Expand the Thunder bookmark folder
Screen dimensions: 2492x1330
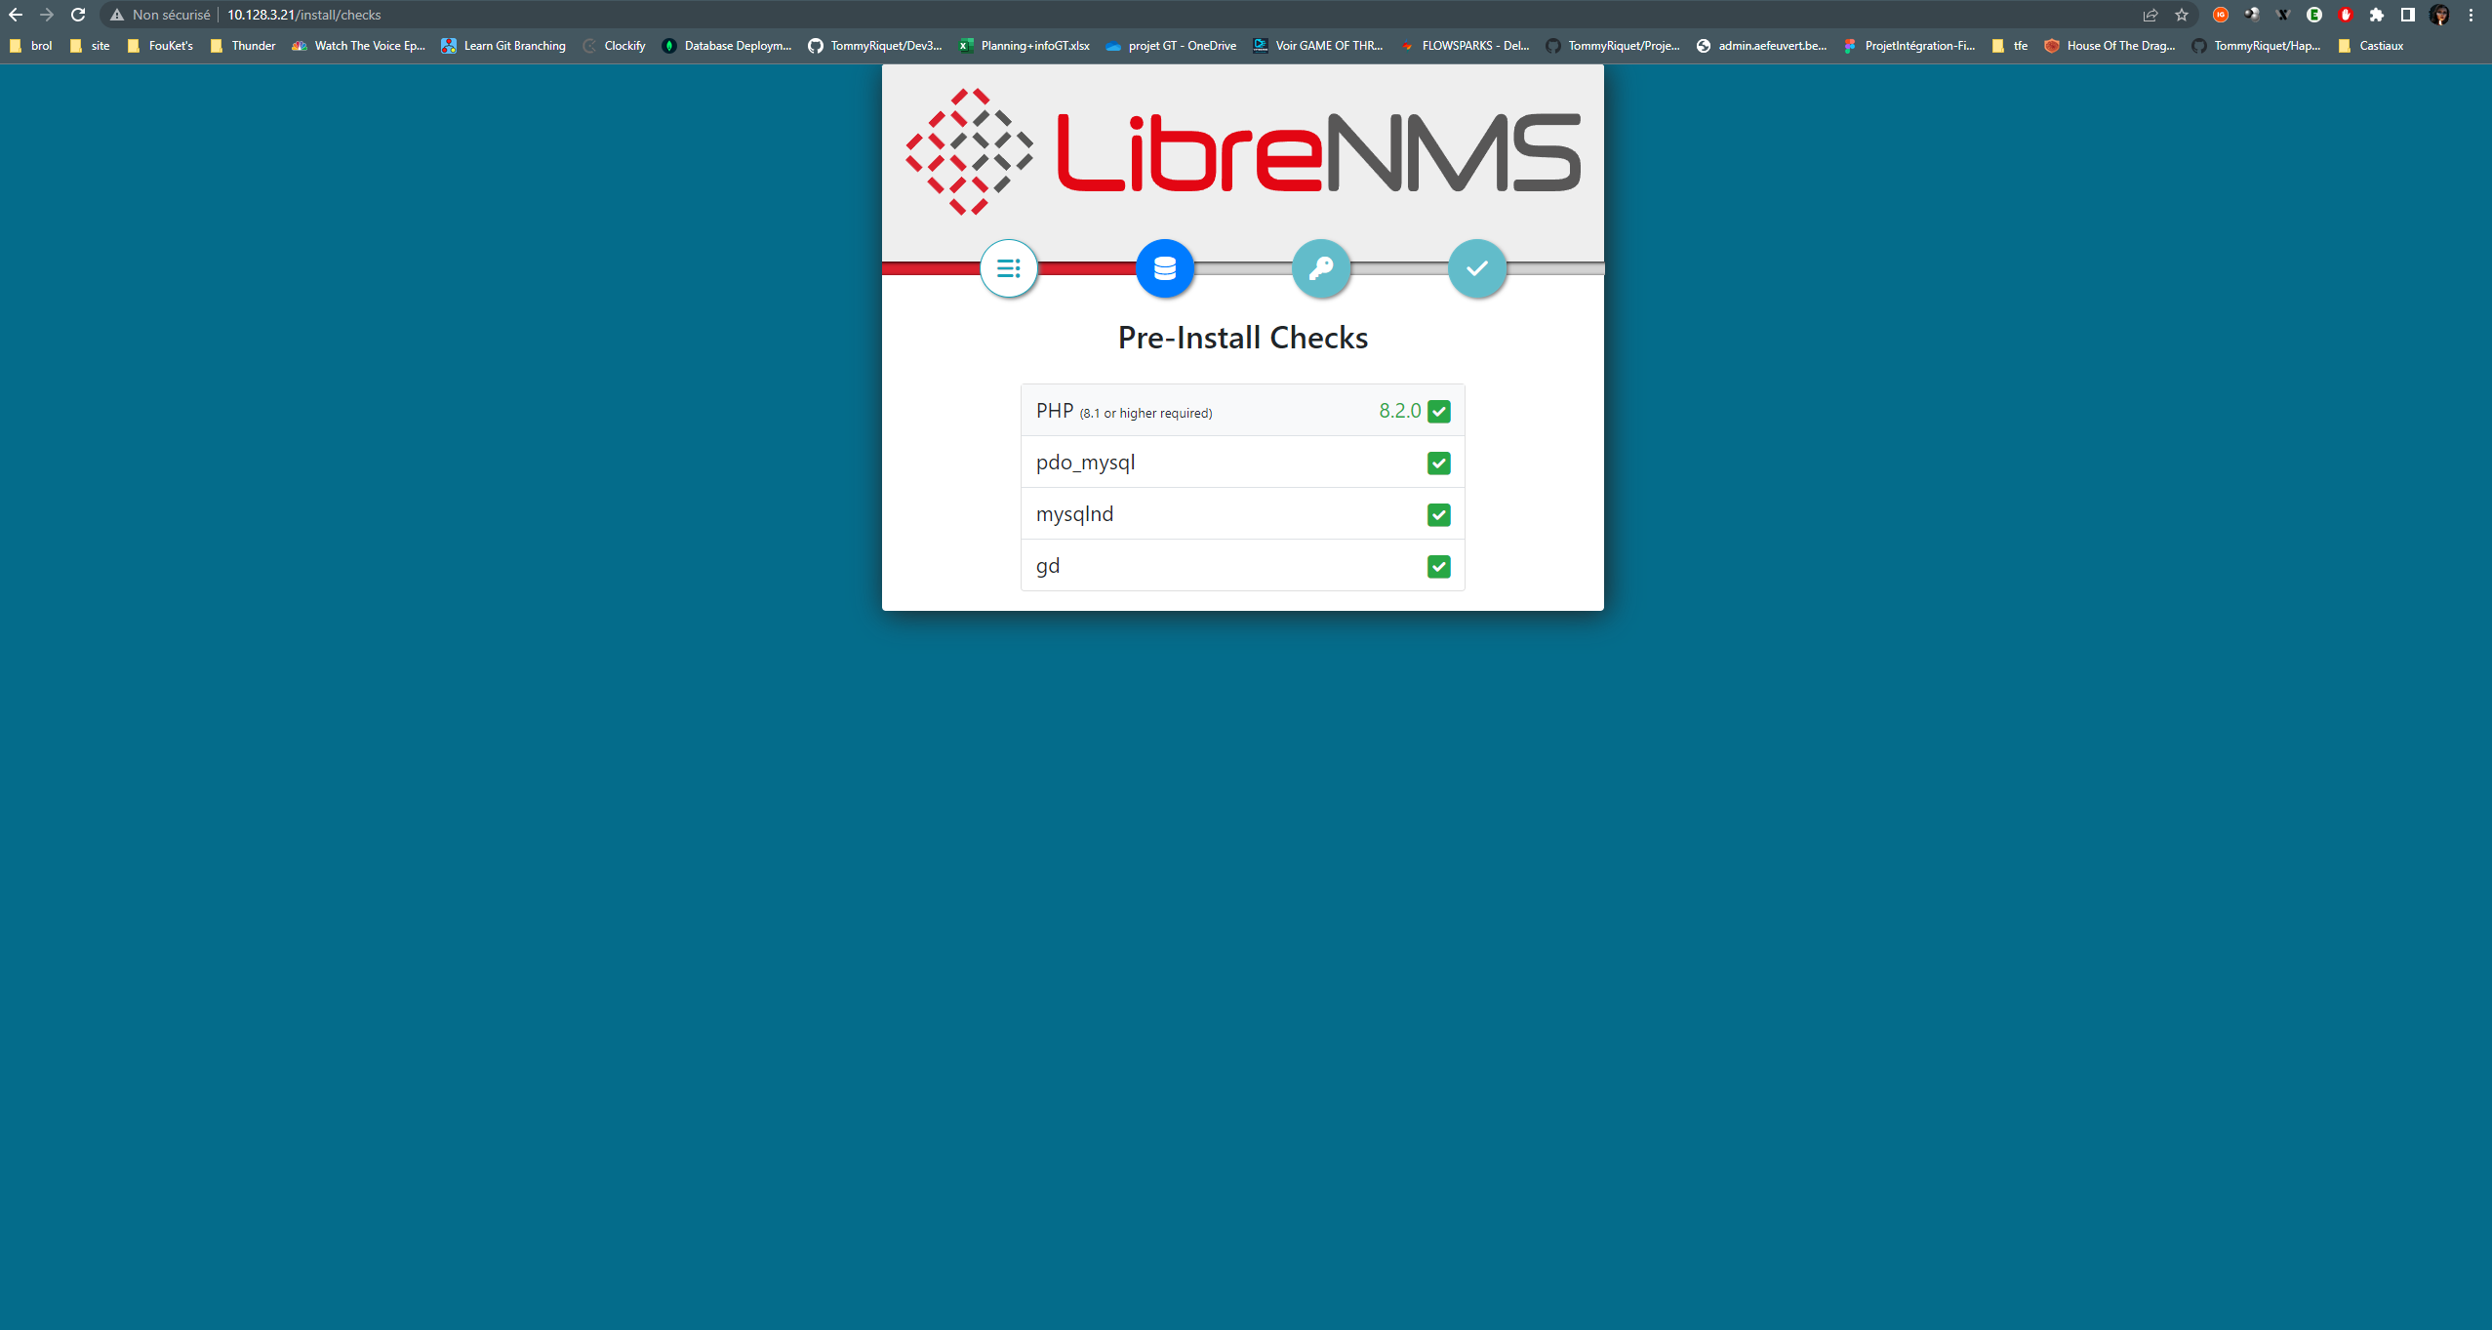[243, 46]
